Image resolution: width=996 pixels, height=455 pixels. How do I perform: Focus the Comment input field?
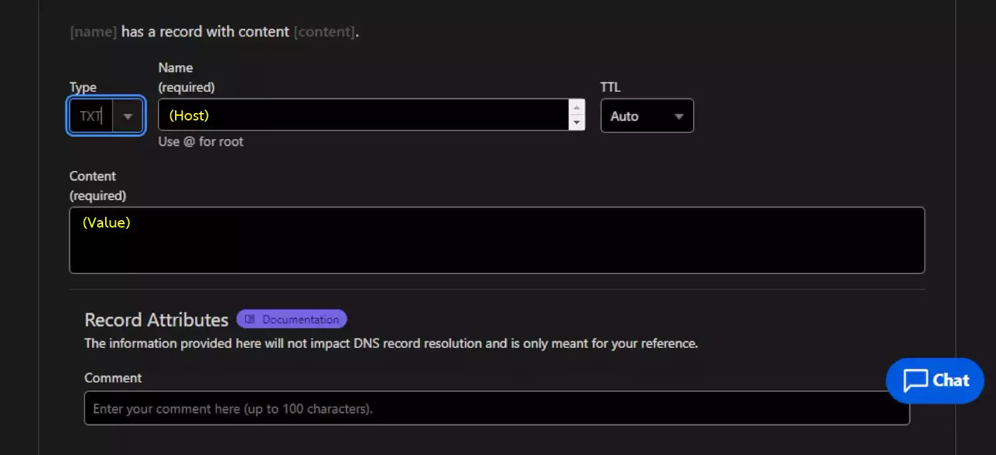pyautogui.click(x=497, y=408)
